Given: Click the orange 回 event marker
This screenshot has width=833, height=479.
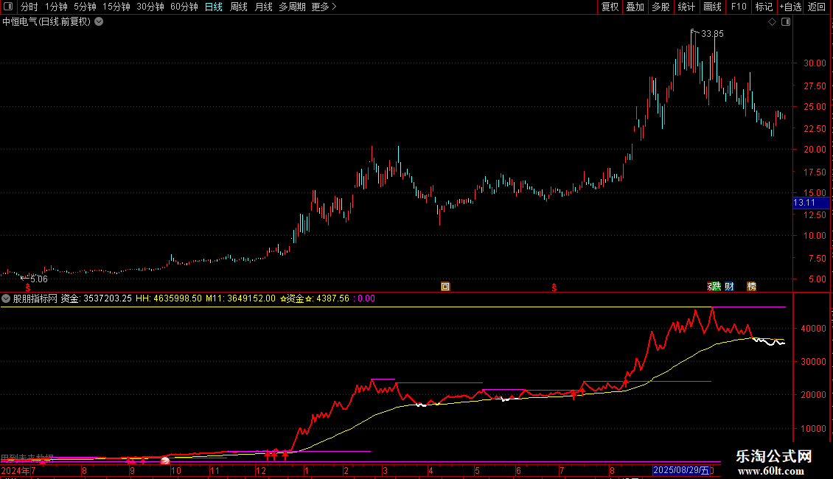Looking at the screenshot, I should [x=445, y=287].
